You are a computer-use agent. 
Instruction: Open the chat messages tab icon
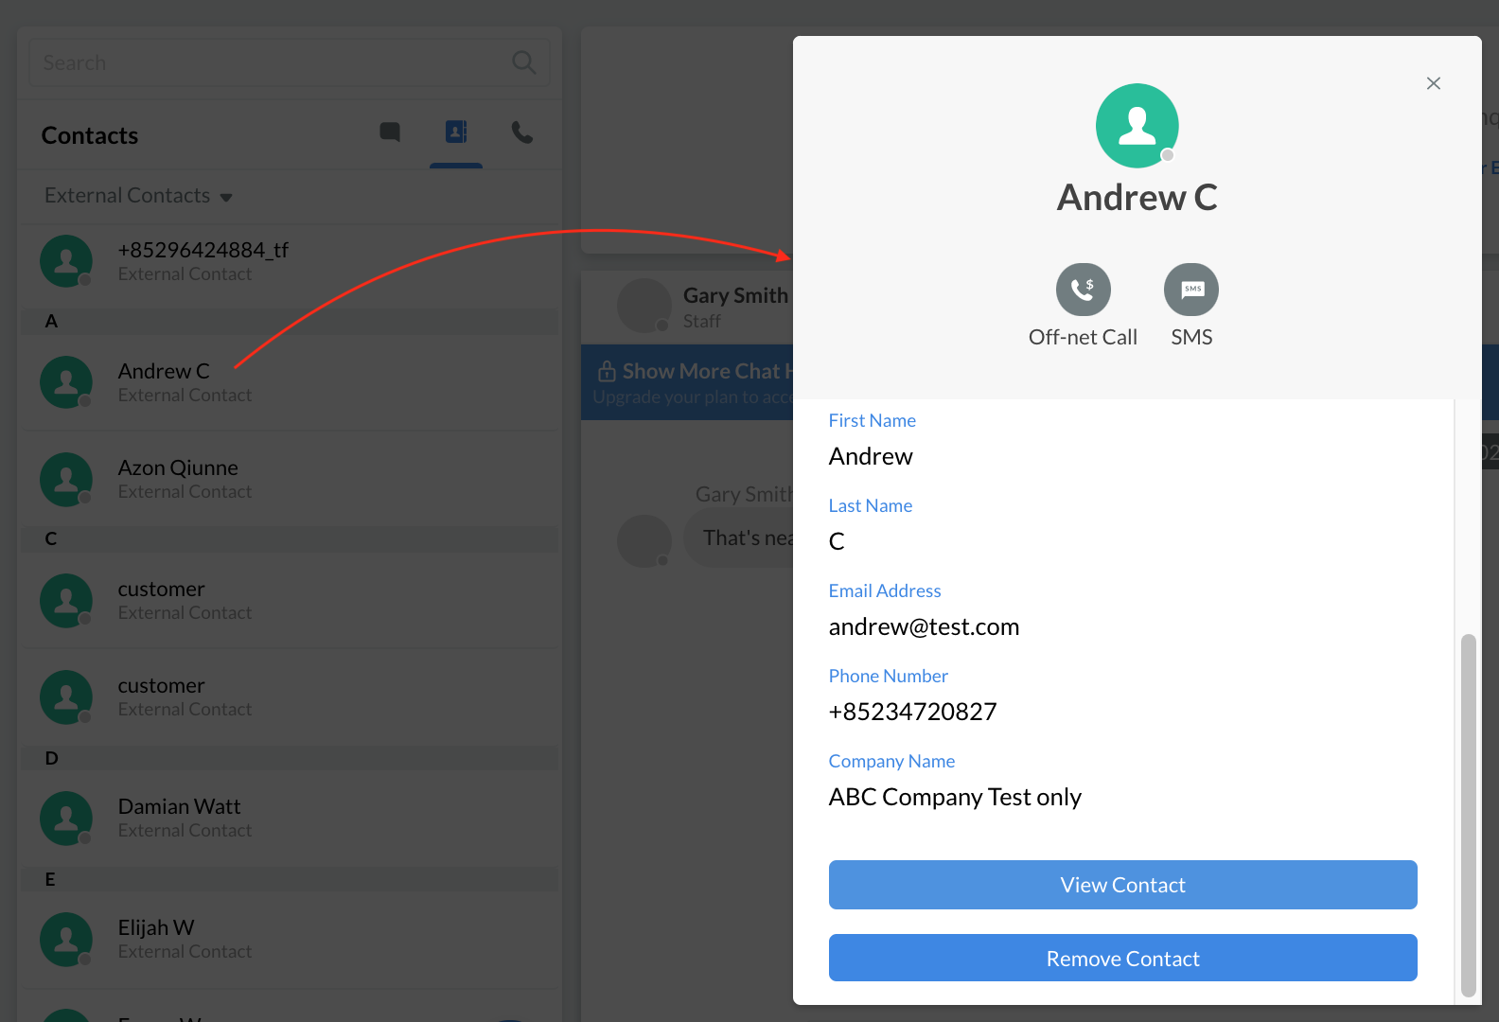click(x=390, y=132)
